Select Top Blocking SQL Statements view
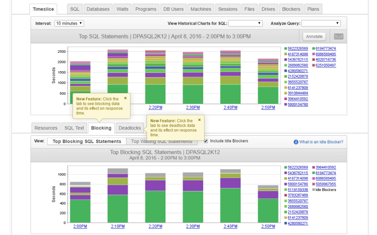Screen dimensions: 377x235 click(87, 141)
